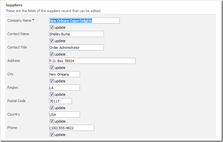This screenshot has width=223, height=142.
Task: Uncheck update box under Company Name
Action: tap(52, 27)
